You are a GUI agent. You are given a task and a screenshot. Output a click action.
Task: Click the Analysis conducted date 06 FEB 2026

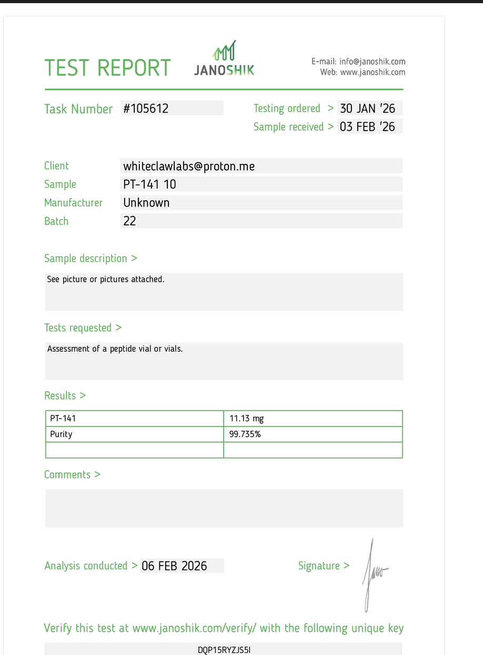pyautogui.click(x=182, y=566)
